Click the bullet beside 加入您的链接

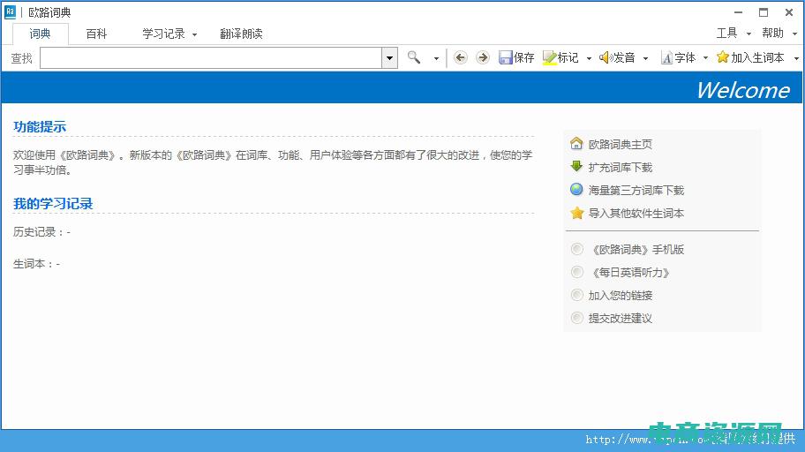click(577, 295)
